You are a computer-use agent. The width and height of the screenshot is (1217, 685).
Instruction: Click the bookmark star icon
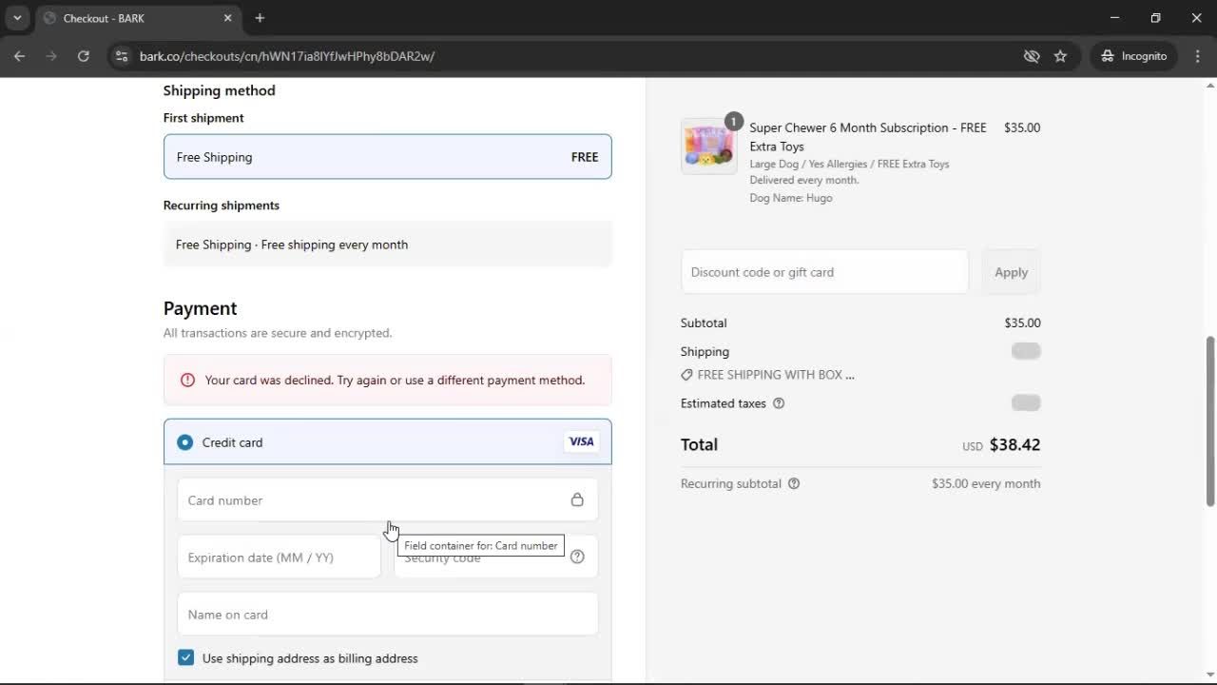point(1060,56)
